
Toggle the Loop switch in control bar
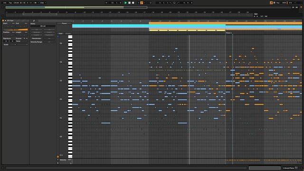[174, 3]
